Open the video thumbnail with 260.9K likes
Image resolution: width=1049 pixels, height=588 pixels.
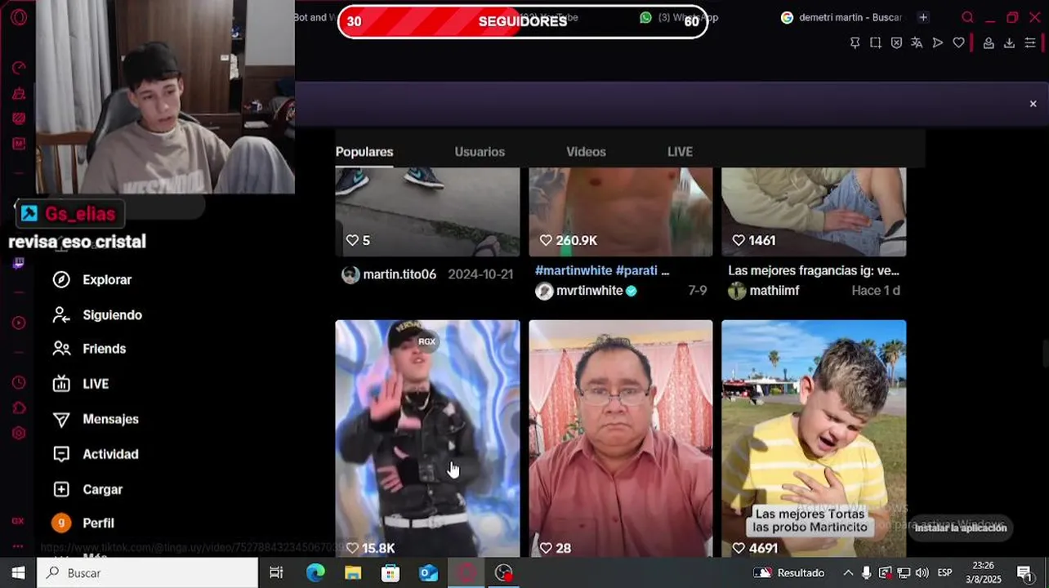[x=620, y=212]
